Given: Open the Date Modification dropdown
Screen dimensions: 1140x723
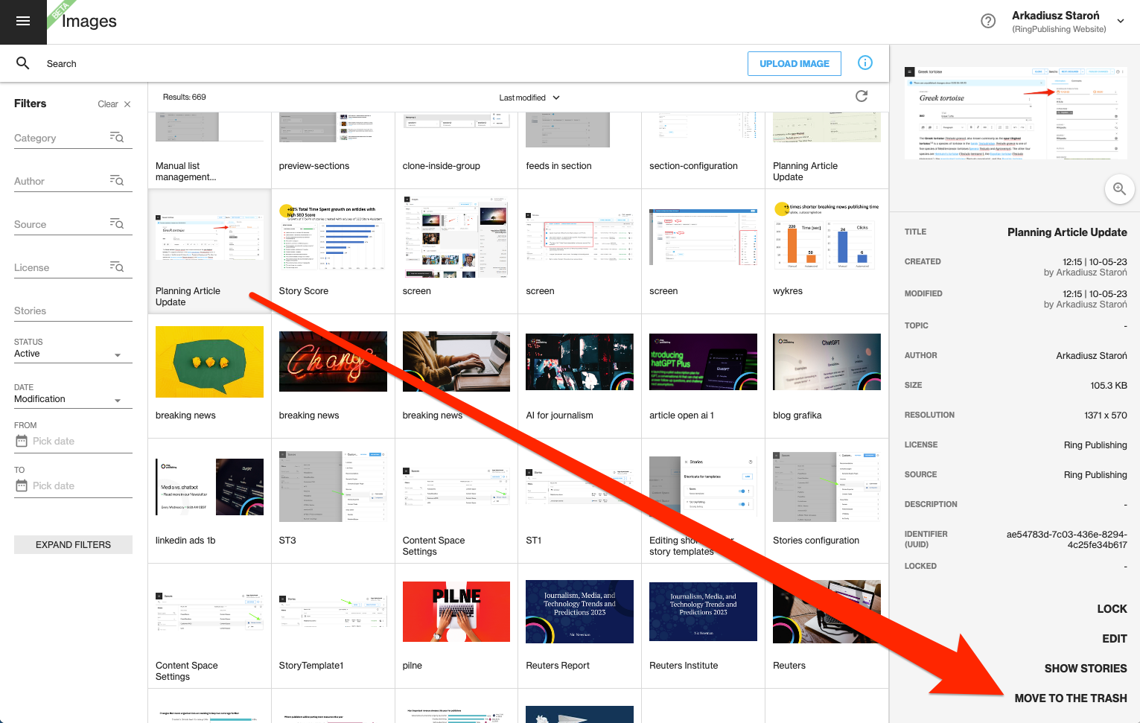Looking at the screenshot, I should pos(73,400).
